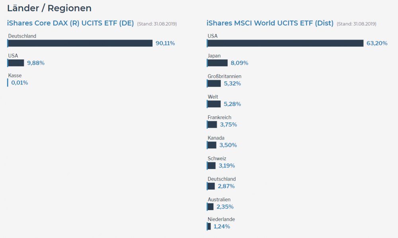
Task: Click the Schweiz 3,19% bar
Action: click(211, 165)
